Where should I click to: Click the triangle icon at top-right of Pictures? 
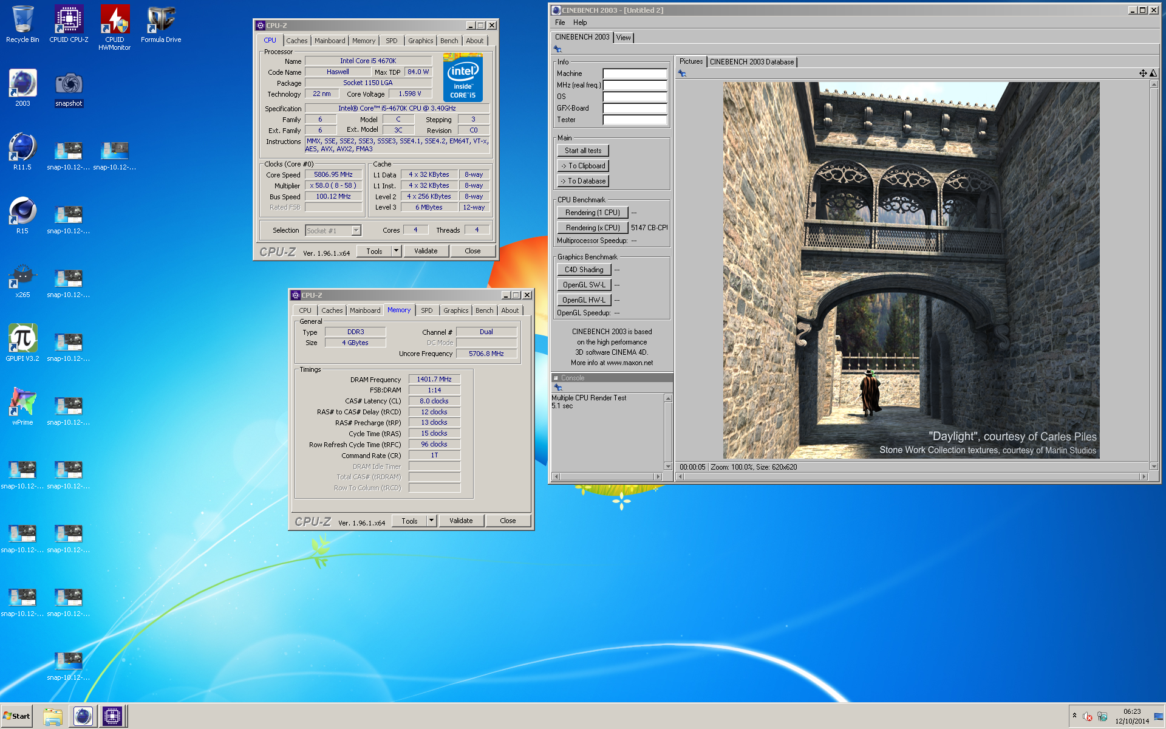point(1153,74)
